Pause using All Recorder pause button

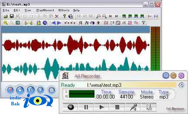pos(86,107)
